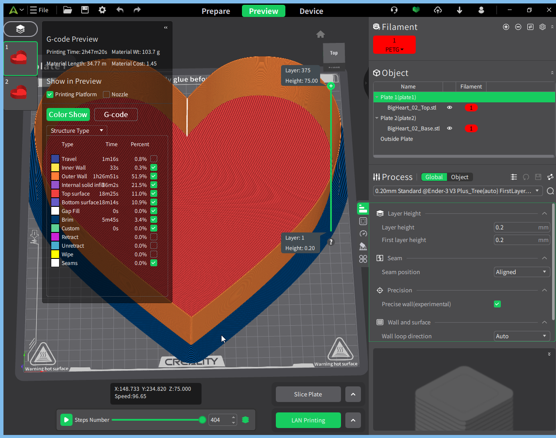Viewport: 556px width, 438px height.
Task: Select the Global process tab
Action: point(434,177)
